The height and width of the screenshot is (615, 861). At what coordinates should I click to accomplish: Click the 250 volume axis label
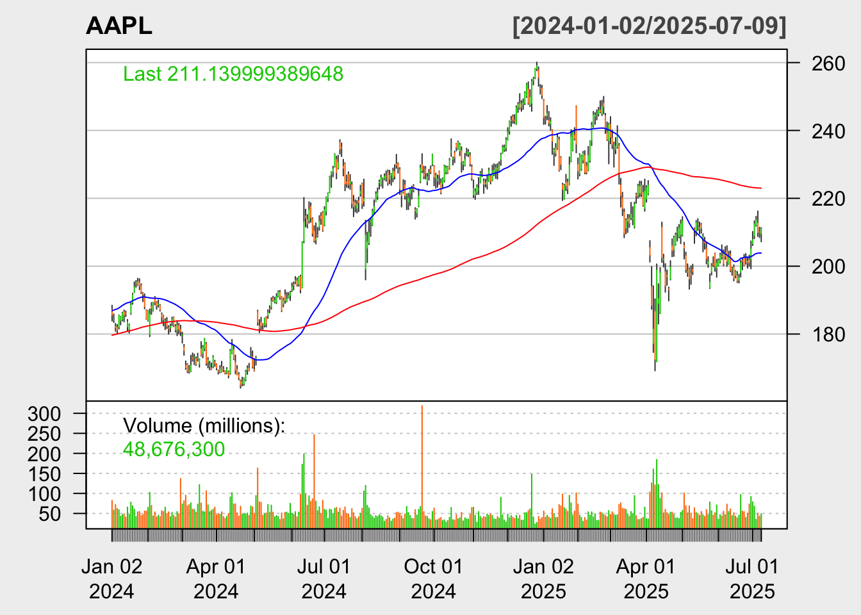tap(45, 434)
